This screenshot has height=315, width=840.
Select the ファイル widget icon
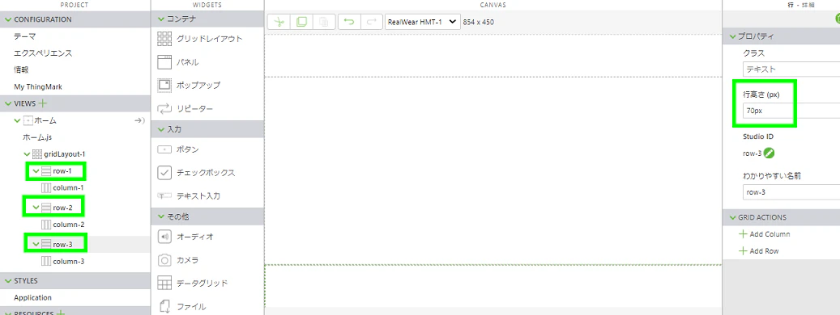164,306
